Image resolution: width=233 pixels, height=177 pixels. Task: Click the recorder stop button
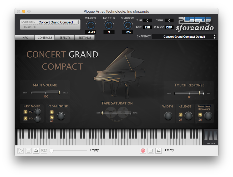151,151
